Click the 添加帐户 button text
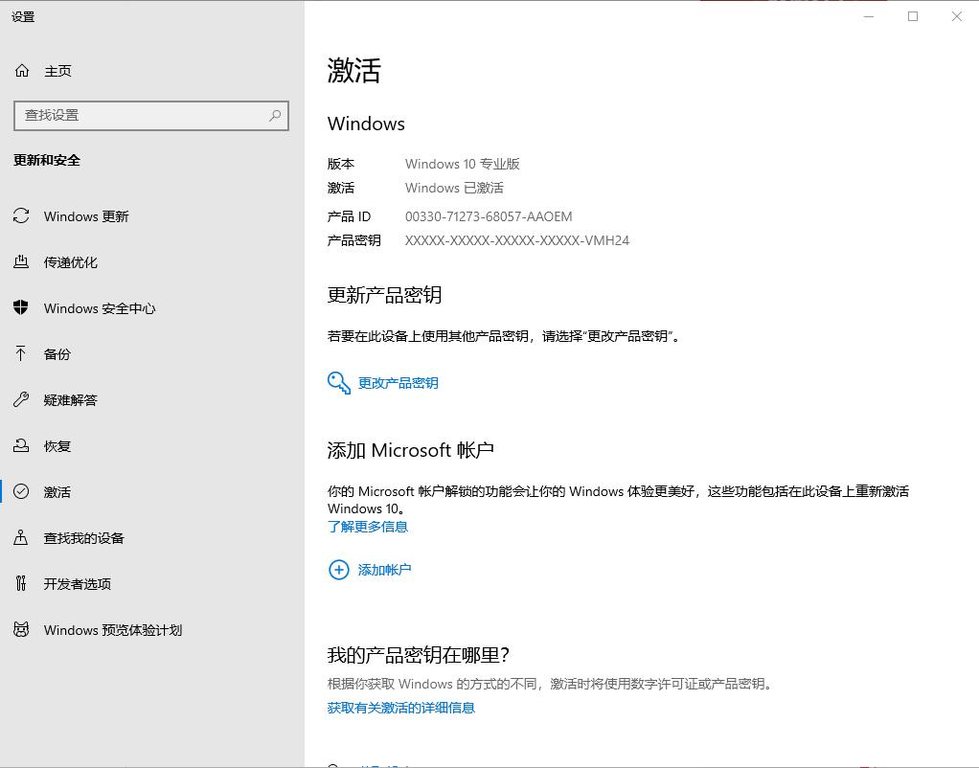This screenshot has width=979, height=768. pyautogui.click(x=384, y=570)
